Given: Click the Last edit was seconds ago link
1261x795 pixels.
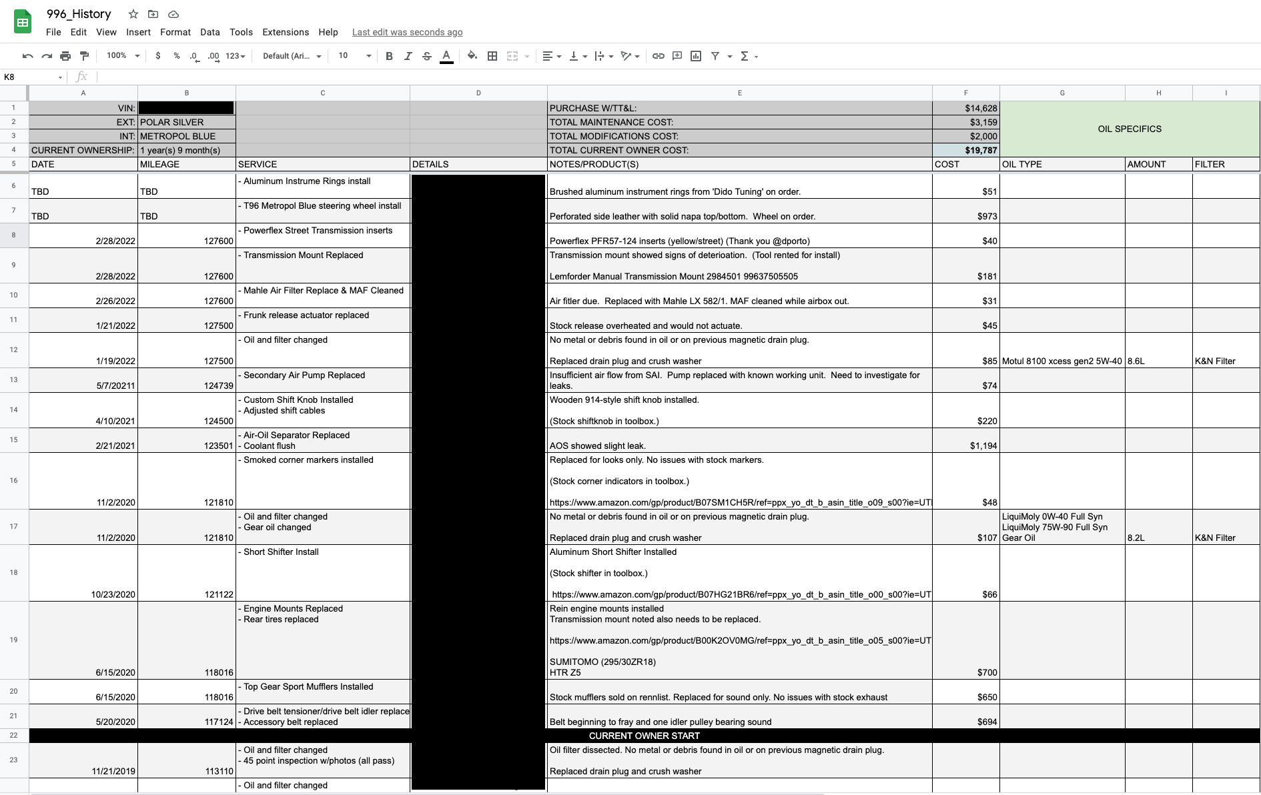Looking at the screenshot, I should [x=407, y=32].
